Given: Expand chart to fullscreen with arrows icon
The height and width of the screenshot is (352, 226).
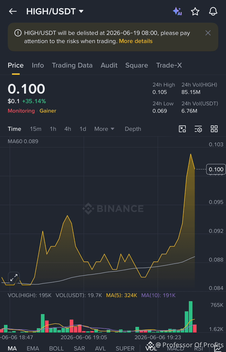Looking at the screenshot, I should [14, 278].
